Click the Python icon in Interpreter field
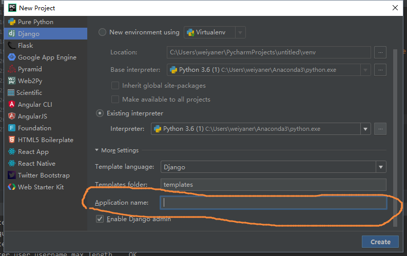The width and height of the screenshot is (407, 256). click(158, 129)
